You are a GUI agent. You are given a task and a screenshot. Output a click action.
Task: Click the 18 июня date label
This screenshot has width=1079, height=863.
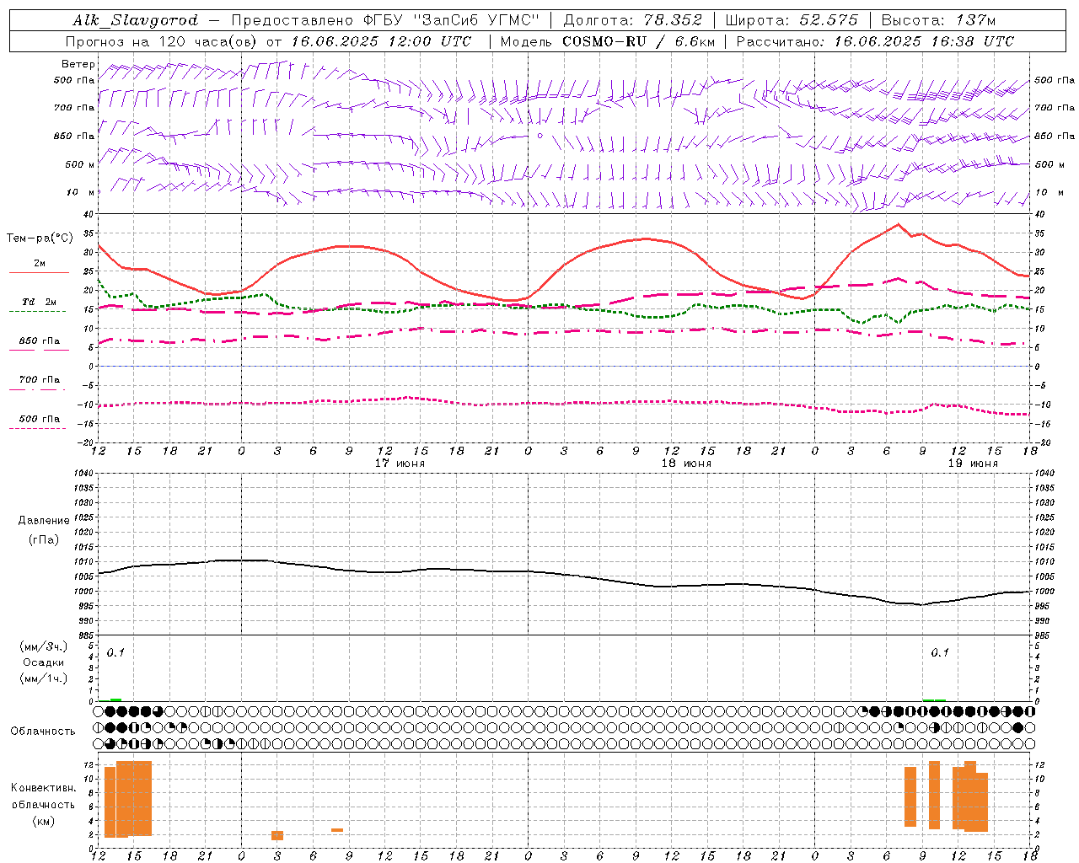[686, 464]
